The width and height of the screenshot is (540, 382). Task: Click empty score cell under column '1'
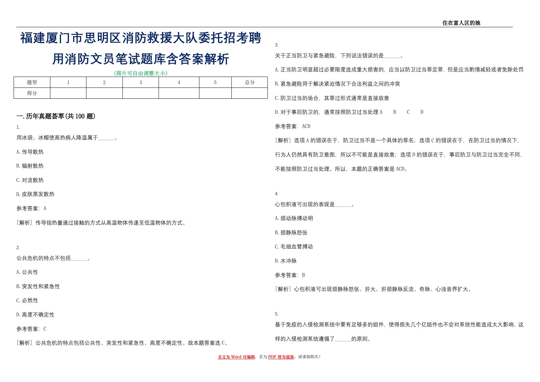click(x=68, y=93)
